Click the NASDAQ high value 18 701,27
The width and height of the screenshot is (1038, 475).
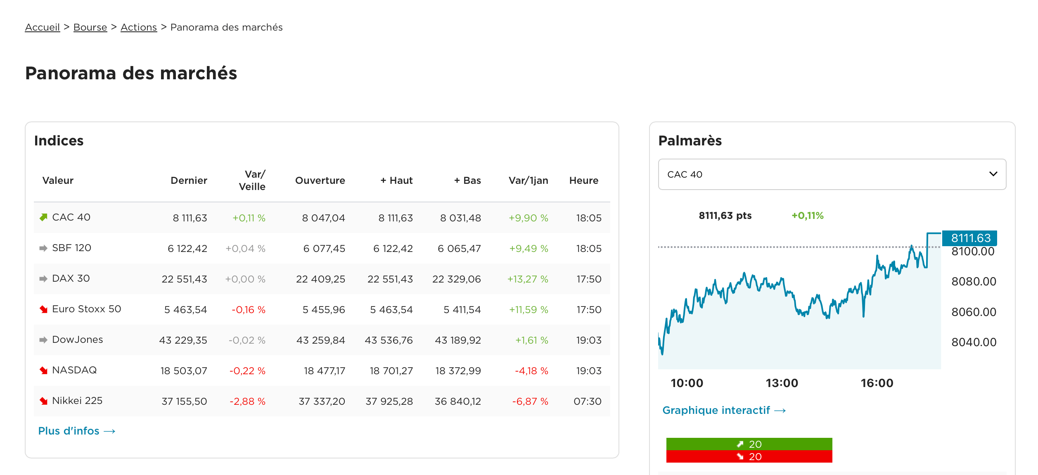391,371
